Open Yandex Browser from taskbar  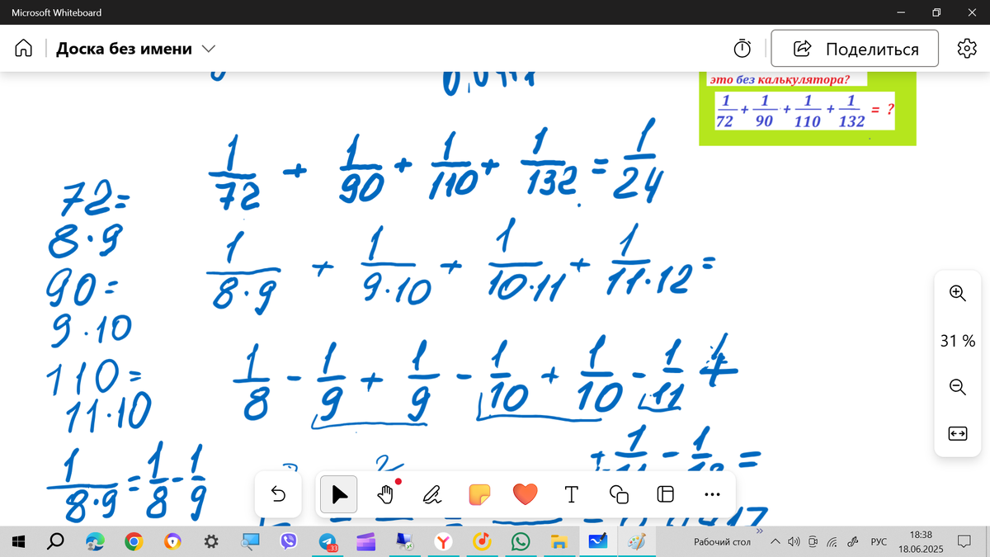444,541
